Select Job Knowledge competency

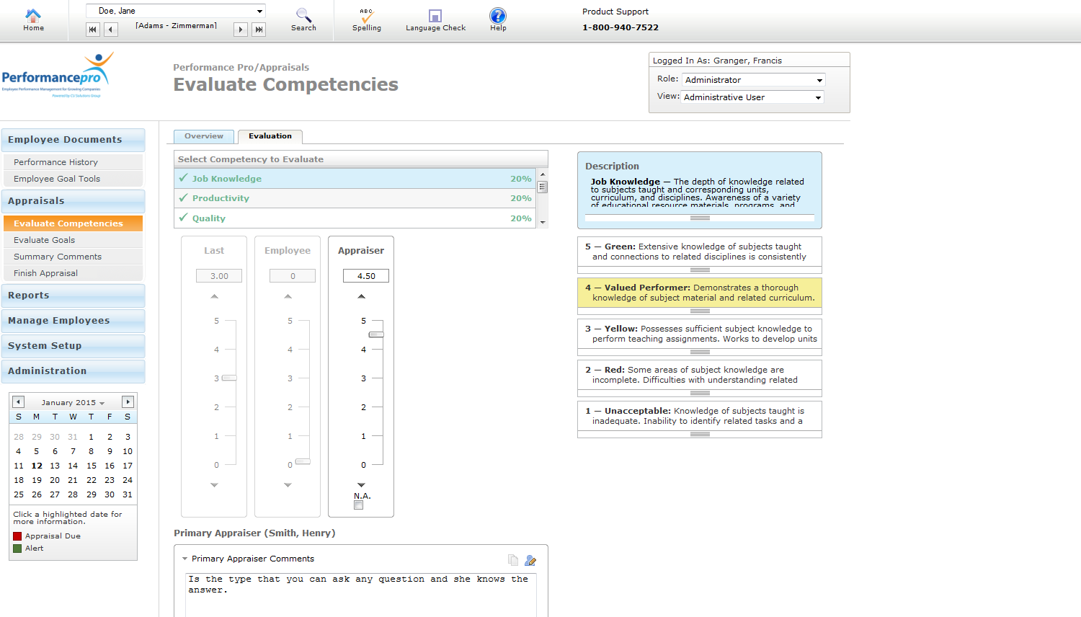coord(355,179)
